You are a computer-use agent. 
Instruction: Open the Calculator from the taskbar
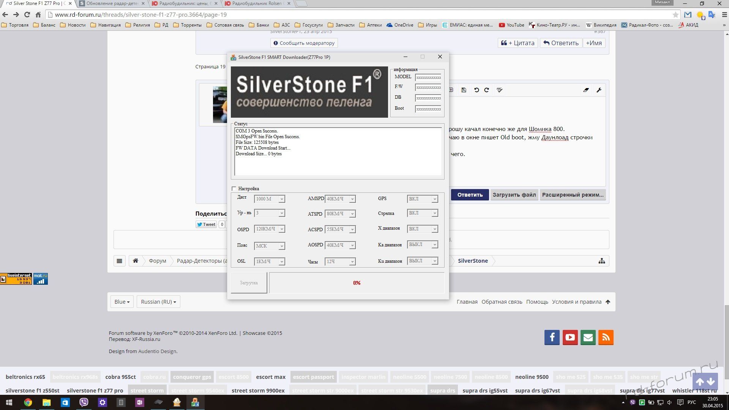pyautogui.click(x=121, y=402)
